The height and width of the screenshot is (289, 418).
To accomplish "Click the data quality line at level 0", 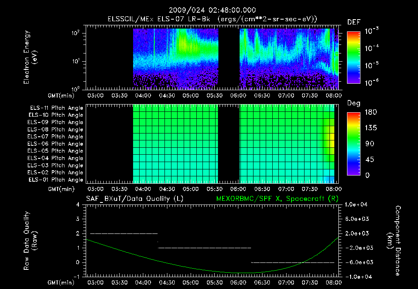I will (293, 262).
